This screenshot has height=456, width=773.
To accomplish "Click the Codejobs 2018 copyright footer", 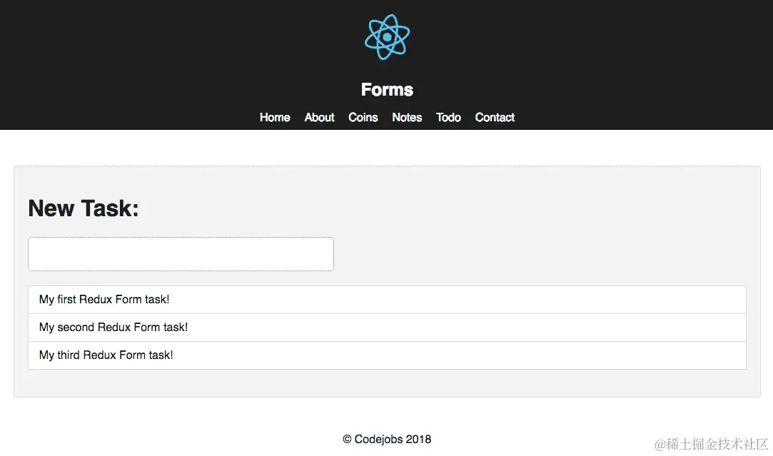I will click(387, 440).
